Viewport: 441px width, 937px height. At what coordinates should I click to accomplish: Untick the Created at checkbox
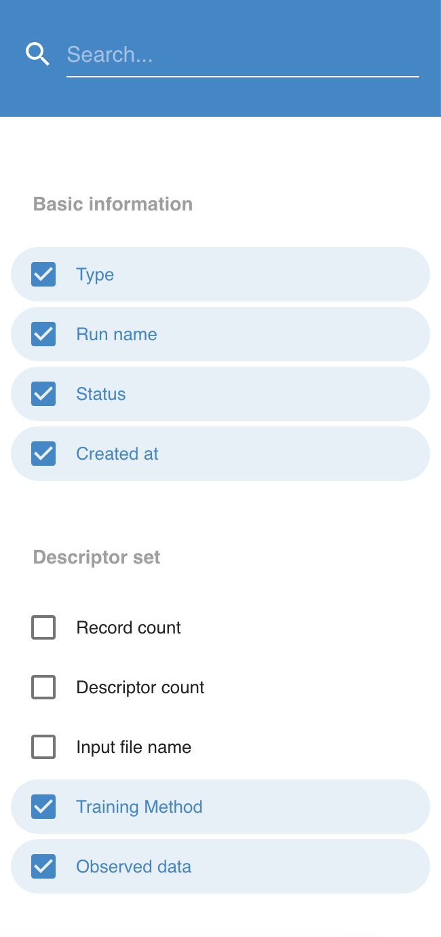43,454
